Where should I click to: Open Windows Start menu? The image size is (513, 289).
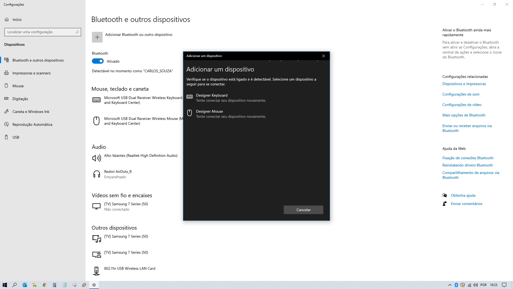click(5, 285)
